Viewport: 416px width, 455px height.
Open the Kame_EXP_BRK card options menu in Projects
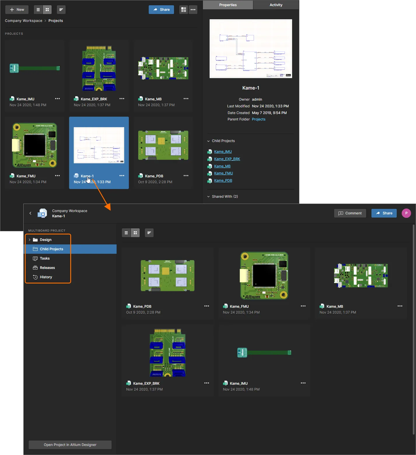(x=122, y=99)
